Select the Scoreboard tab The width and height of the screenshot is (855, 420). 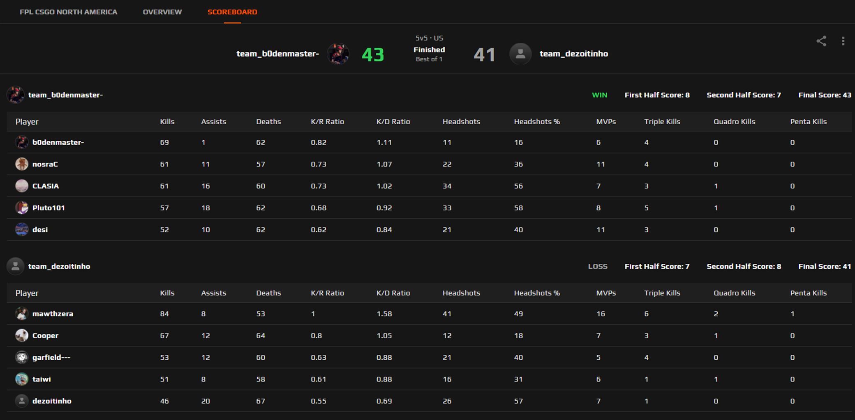pos(232,12)
